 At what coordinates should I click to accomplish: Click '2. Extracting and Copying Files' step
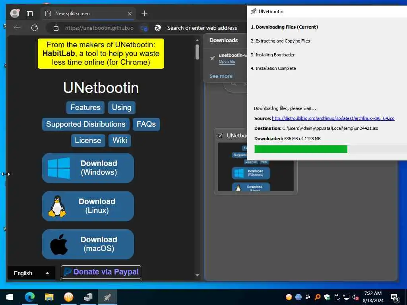click(280, 41)
